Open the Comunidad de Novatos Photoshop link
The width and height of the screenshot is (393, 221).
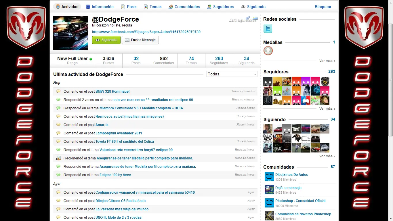tap(303, 214)
